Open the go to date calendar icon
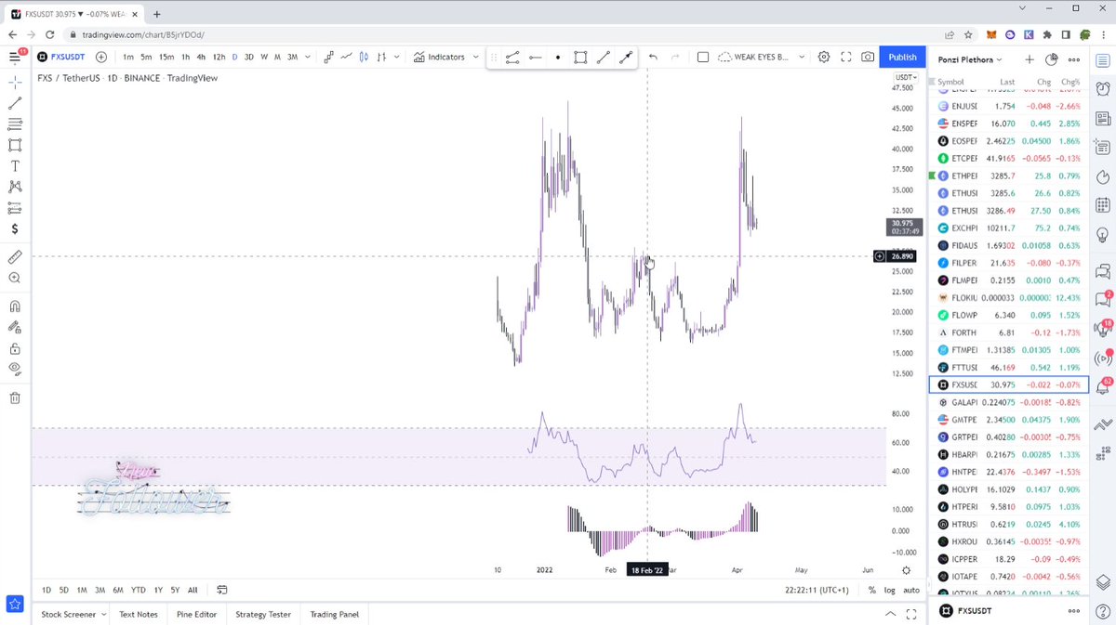This screenshot has height=625, width=1116. pos(222,590)
